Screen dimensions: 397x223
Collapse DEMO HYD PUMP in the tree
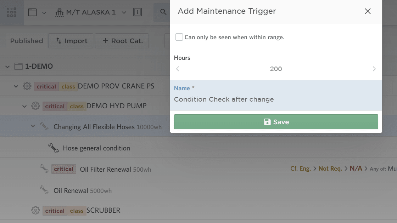pyautogui.click(x=24, y=106)
